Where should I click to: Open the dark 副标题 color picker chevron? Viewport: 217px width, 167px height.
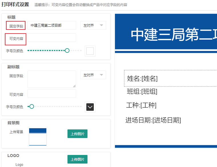point(90,107)
